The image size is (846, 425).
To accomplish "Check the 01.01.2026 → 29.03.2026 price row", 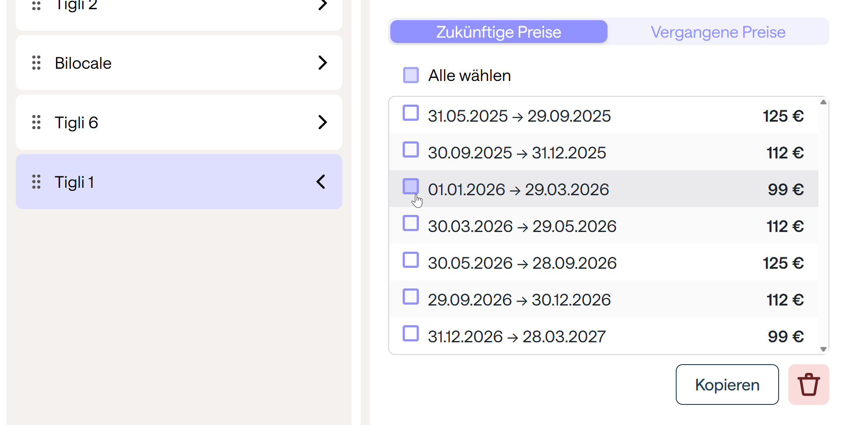I will point(411,186).
